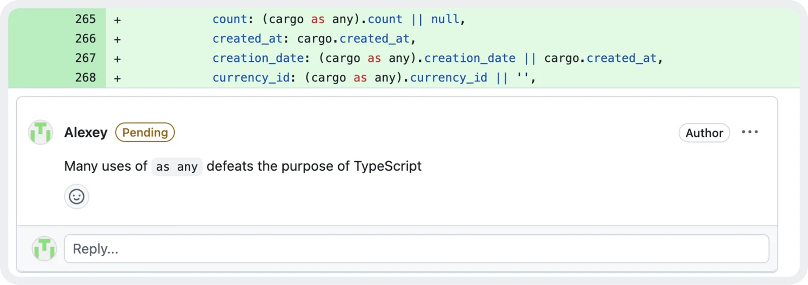Click the Alexey author name
Image resolution: width=808 pixels, height=285 pixels.
coord(86,132)
